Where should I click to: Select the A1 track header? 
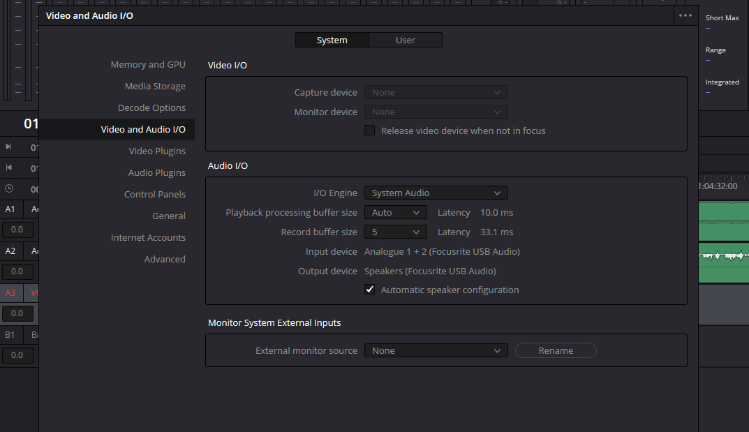[10, 209]
